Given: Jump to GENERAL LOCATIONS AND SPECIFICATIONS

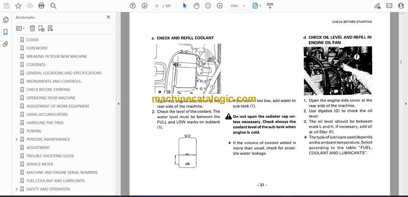Looking at the screenshot, I should (x=64, y=73).
